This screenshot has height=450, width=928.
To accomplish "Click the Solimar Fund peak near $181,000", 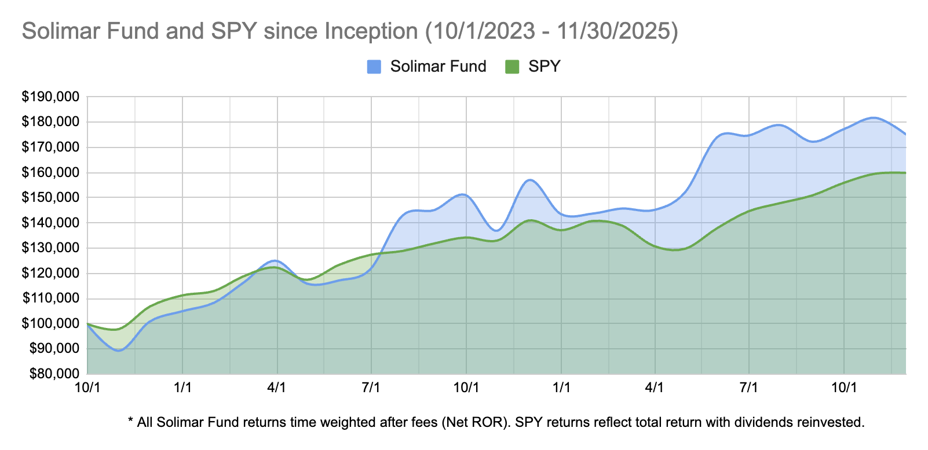I will (x=874, y=118).
